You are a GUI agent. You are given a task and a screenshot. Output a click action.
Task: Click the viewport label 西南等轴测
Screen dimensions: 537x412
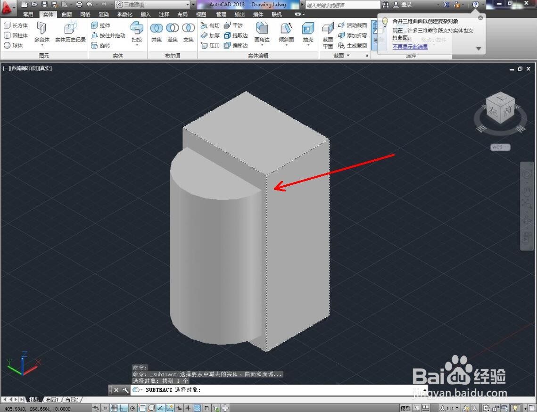25,68
